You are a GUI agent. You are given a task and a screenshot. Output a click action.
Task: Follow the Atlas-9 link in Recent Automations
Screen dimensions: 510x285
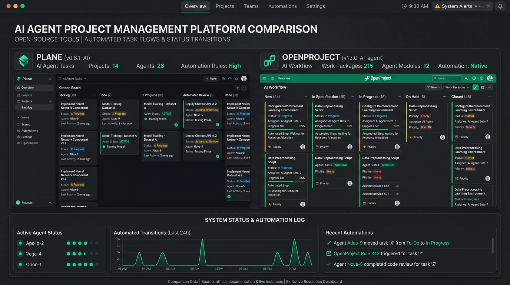pyautogui.click(x=355, y=243)
